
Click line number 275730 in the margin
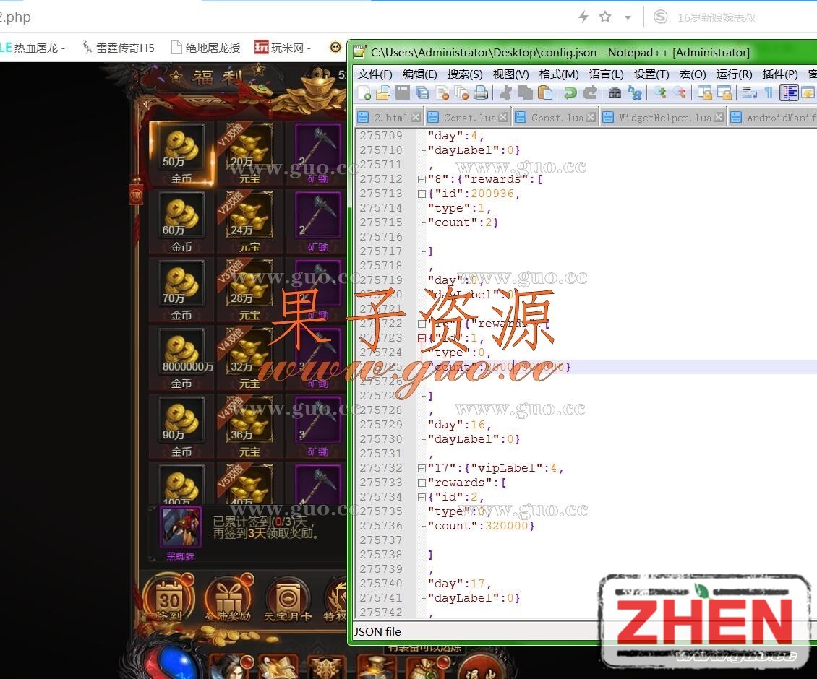point(381,439)
